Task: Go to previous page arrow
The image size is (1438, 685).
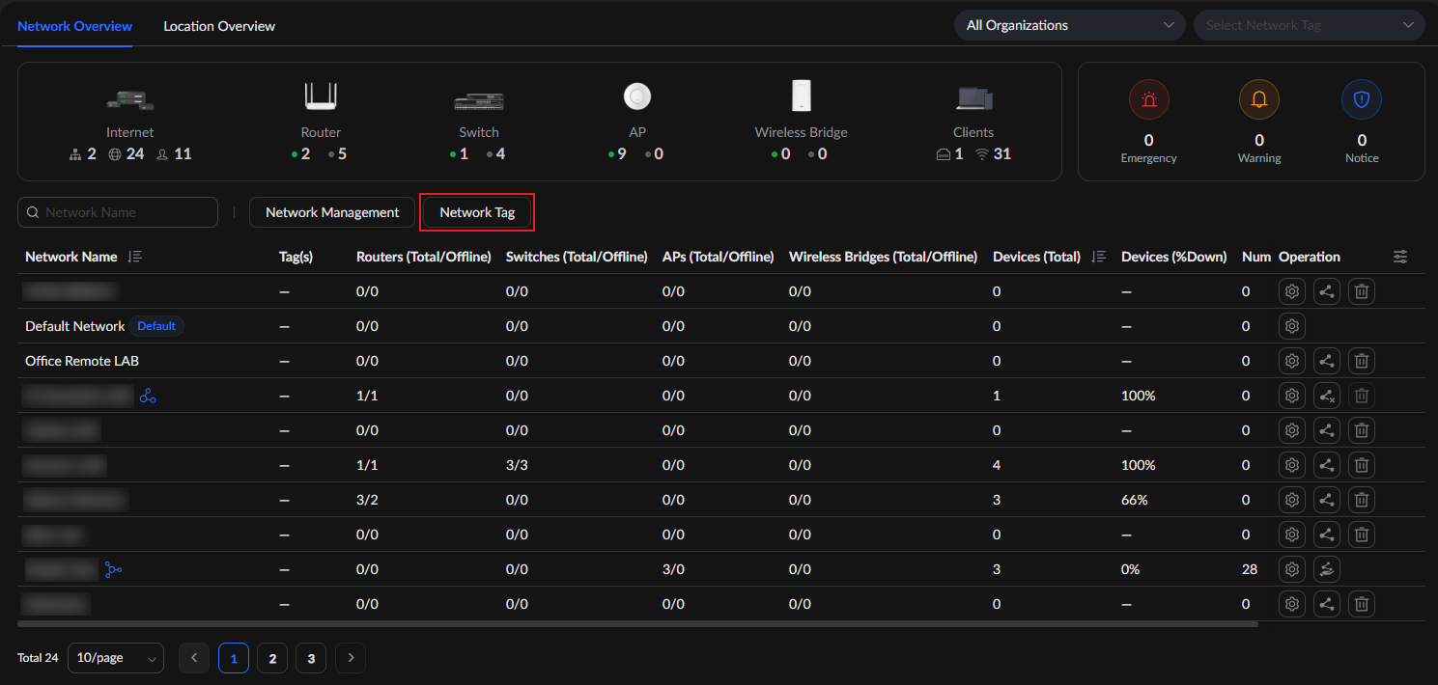Action: click(194, 658)
